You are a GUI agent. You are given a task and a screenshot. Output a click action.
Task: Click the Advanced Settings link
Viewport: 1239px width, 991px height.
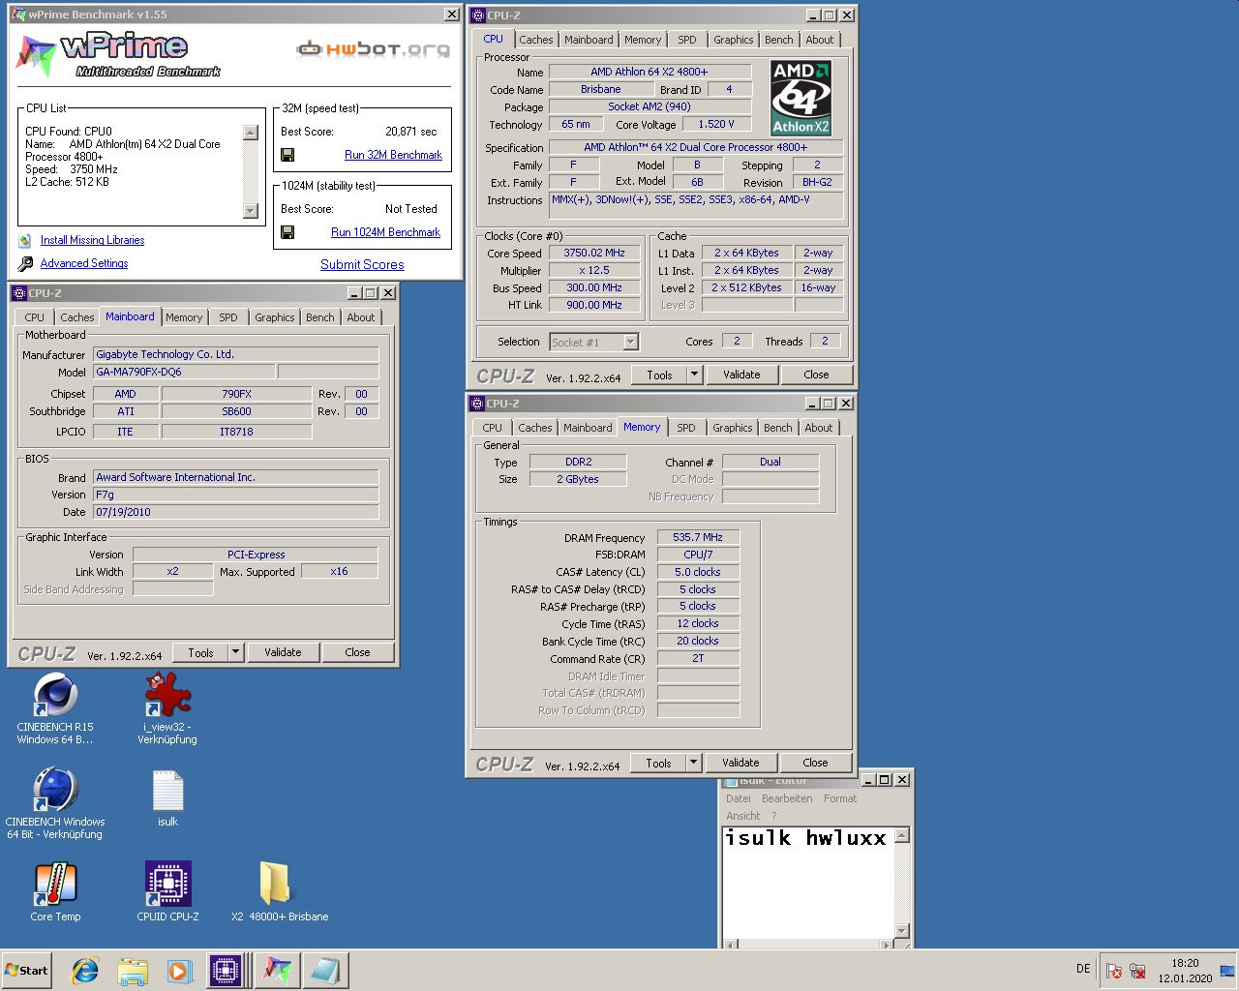tap(84, 263)
